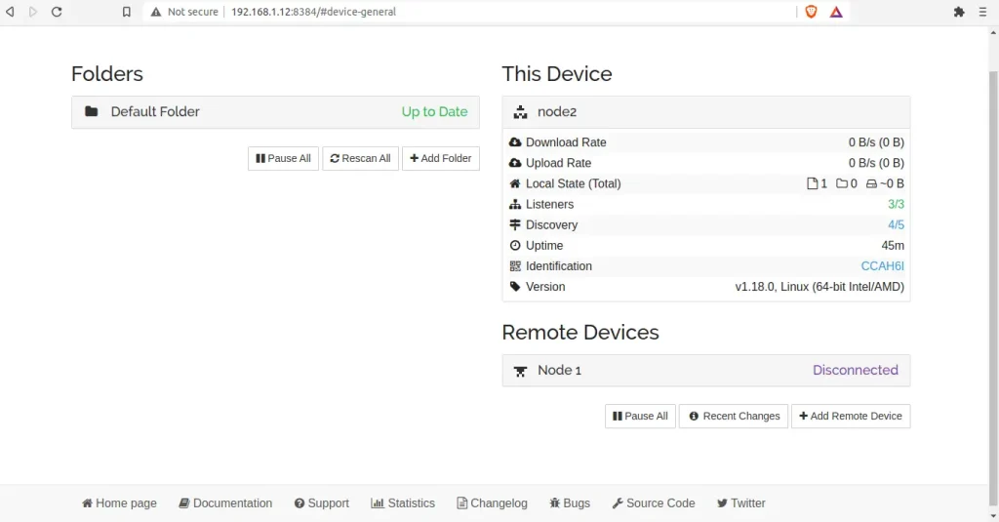Click the Download Rate cloud icon
The width and height of the screenshot is (999, 522).
[515, 142]
